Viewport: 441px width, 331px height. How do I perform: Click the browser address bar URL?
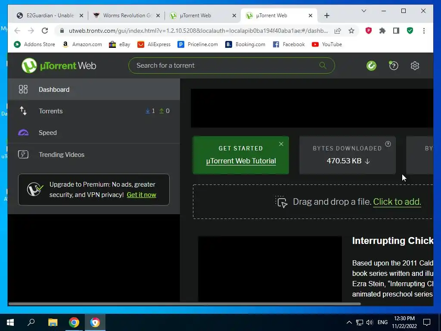click(198, 31)
